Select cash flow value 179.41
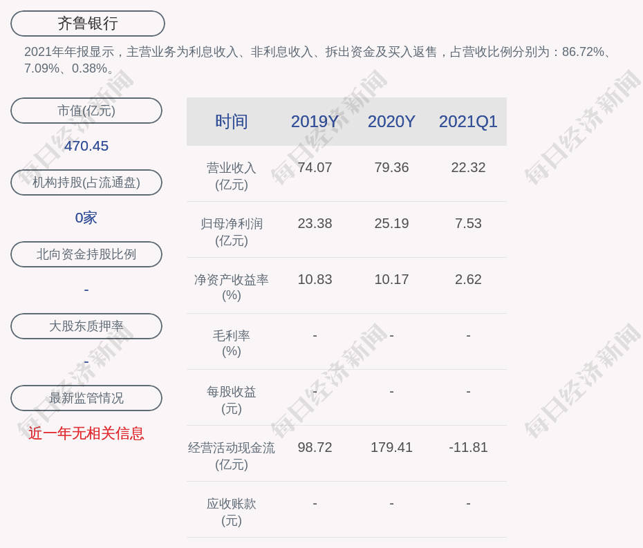The image size is (643, 548). pos(391,448)
